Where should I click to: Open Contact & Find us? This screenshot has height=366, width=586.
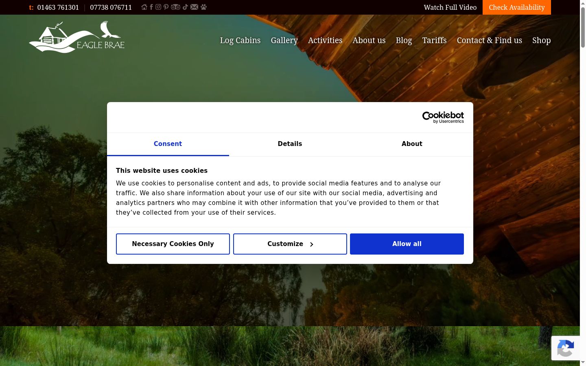490,40
